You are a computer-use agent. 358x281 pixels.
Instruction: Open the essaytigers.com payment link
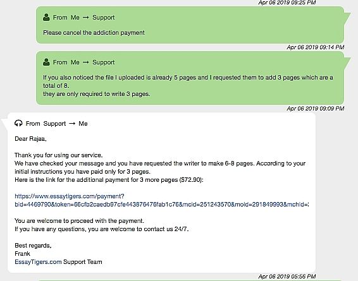pos(162,200)
